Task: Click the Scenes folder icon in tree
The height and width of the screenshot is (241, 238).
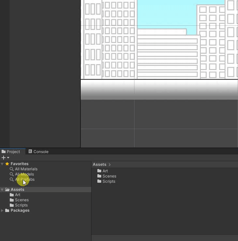Action: 12,200
